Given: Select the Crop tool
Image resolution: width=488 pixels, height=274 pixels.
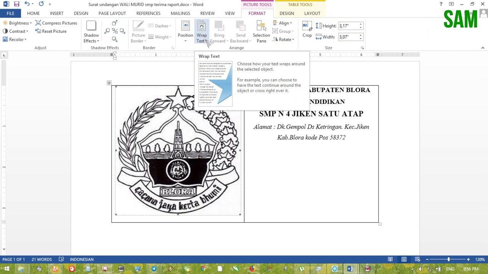Looking at the screenshot, I should (x=307, y=30).
